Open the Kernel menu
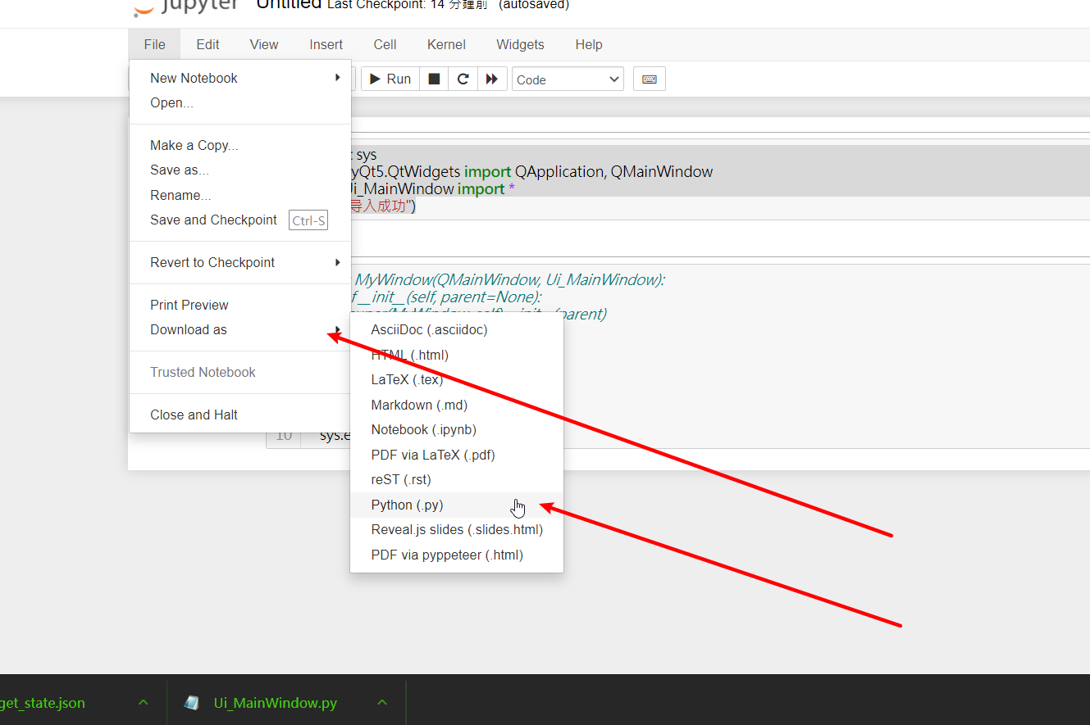 tap(446, 44)
